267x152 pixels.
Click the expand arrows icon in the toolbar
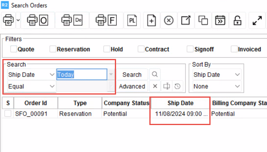coord(257,20)
